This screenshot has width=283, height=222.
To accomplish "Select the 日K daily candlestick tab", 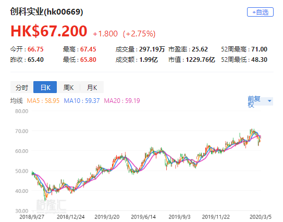I will pyautogui.click(x=45, y=87).
